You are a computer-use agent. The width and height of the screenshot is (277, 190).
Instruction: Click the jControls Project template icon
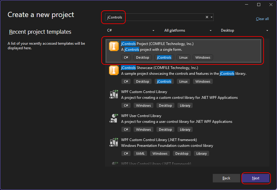coord(114,46)
